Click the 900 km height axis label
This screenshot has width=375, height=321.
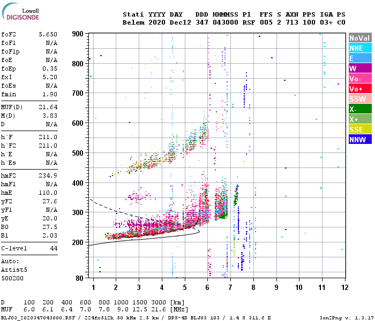(x=78, y=34)
